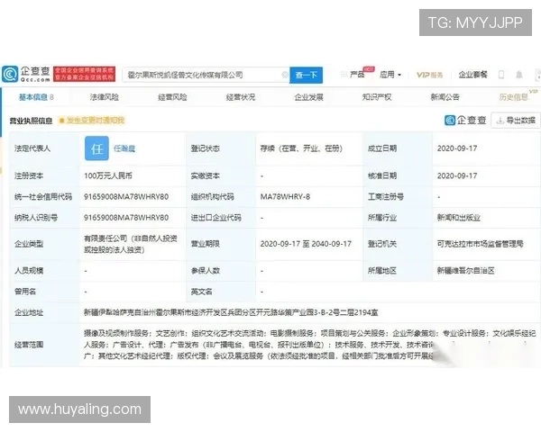Switch to the 历史信息 VIP tab

click(x=518, y=96)
